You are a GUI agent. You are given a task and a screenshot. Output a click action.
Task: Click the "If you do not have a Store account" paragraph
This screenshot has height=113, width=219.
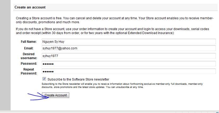pyautogui.click(x=113, y=31)
